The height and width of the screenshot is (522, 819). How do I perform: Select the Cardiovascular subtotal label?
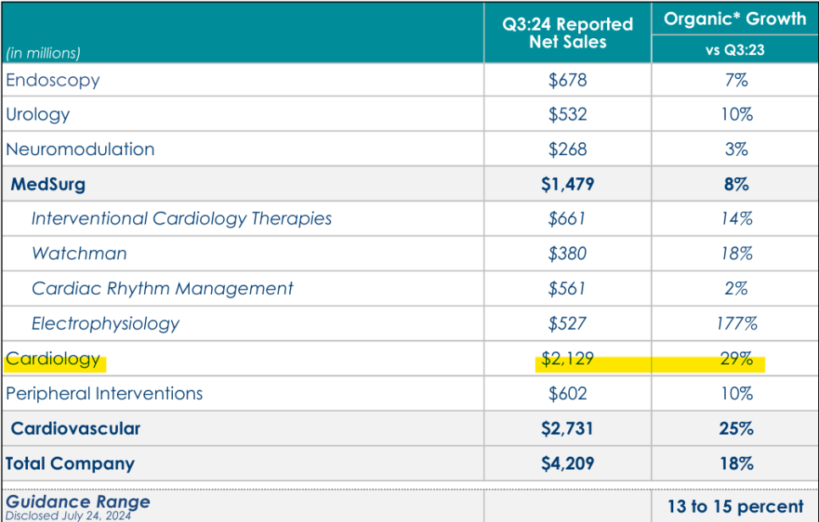click(x=75, y=429)
